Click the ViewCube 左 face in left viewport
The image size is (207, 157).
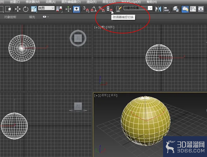tap(78, 106)
